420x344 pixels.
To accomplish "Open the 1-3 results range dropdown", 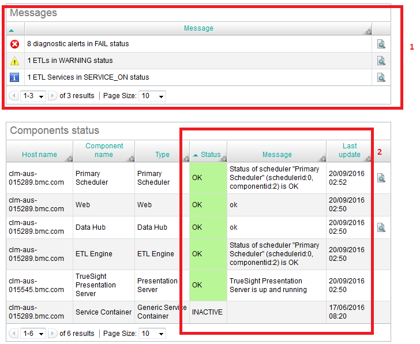I will [33, 96].
